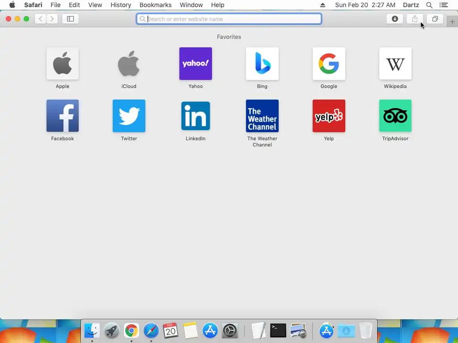Open Calendar from the Dock
The height and width of the screenshot is (343, 458).
(x=170, y=330)
